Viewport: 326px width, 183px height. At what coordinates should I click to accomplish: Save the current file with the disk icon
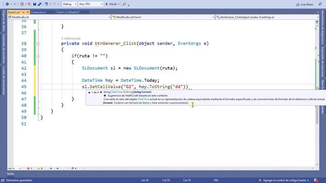[35, 4]
